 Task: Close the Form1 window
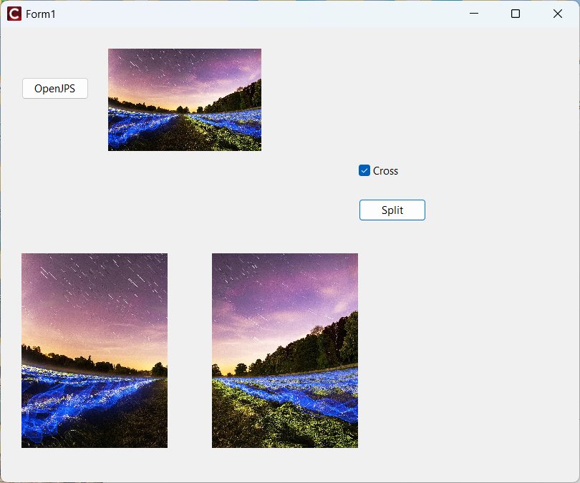557,14
